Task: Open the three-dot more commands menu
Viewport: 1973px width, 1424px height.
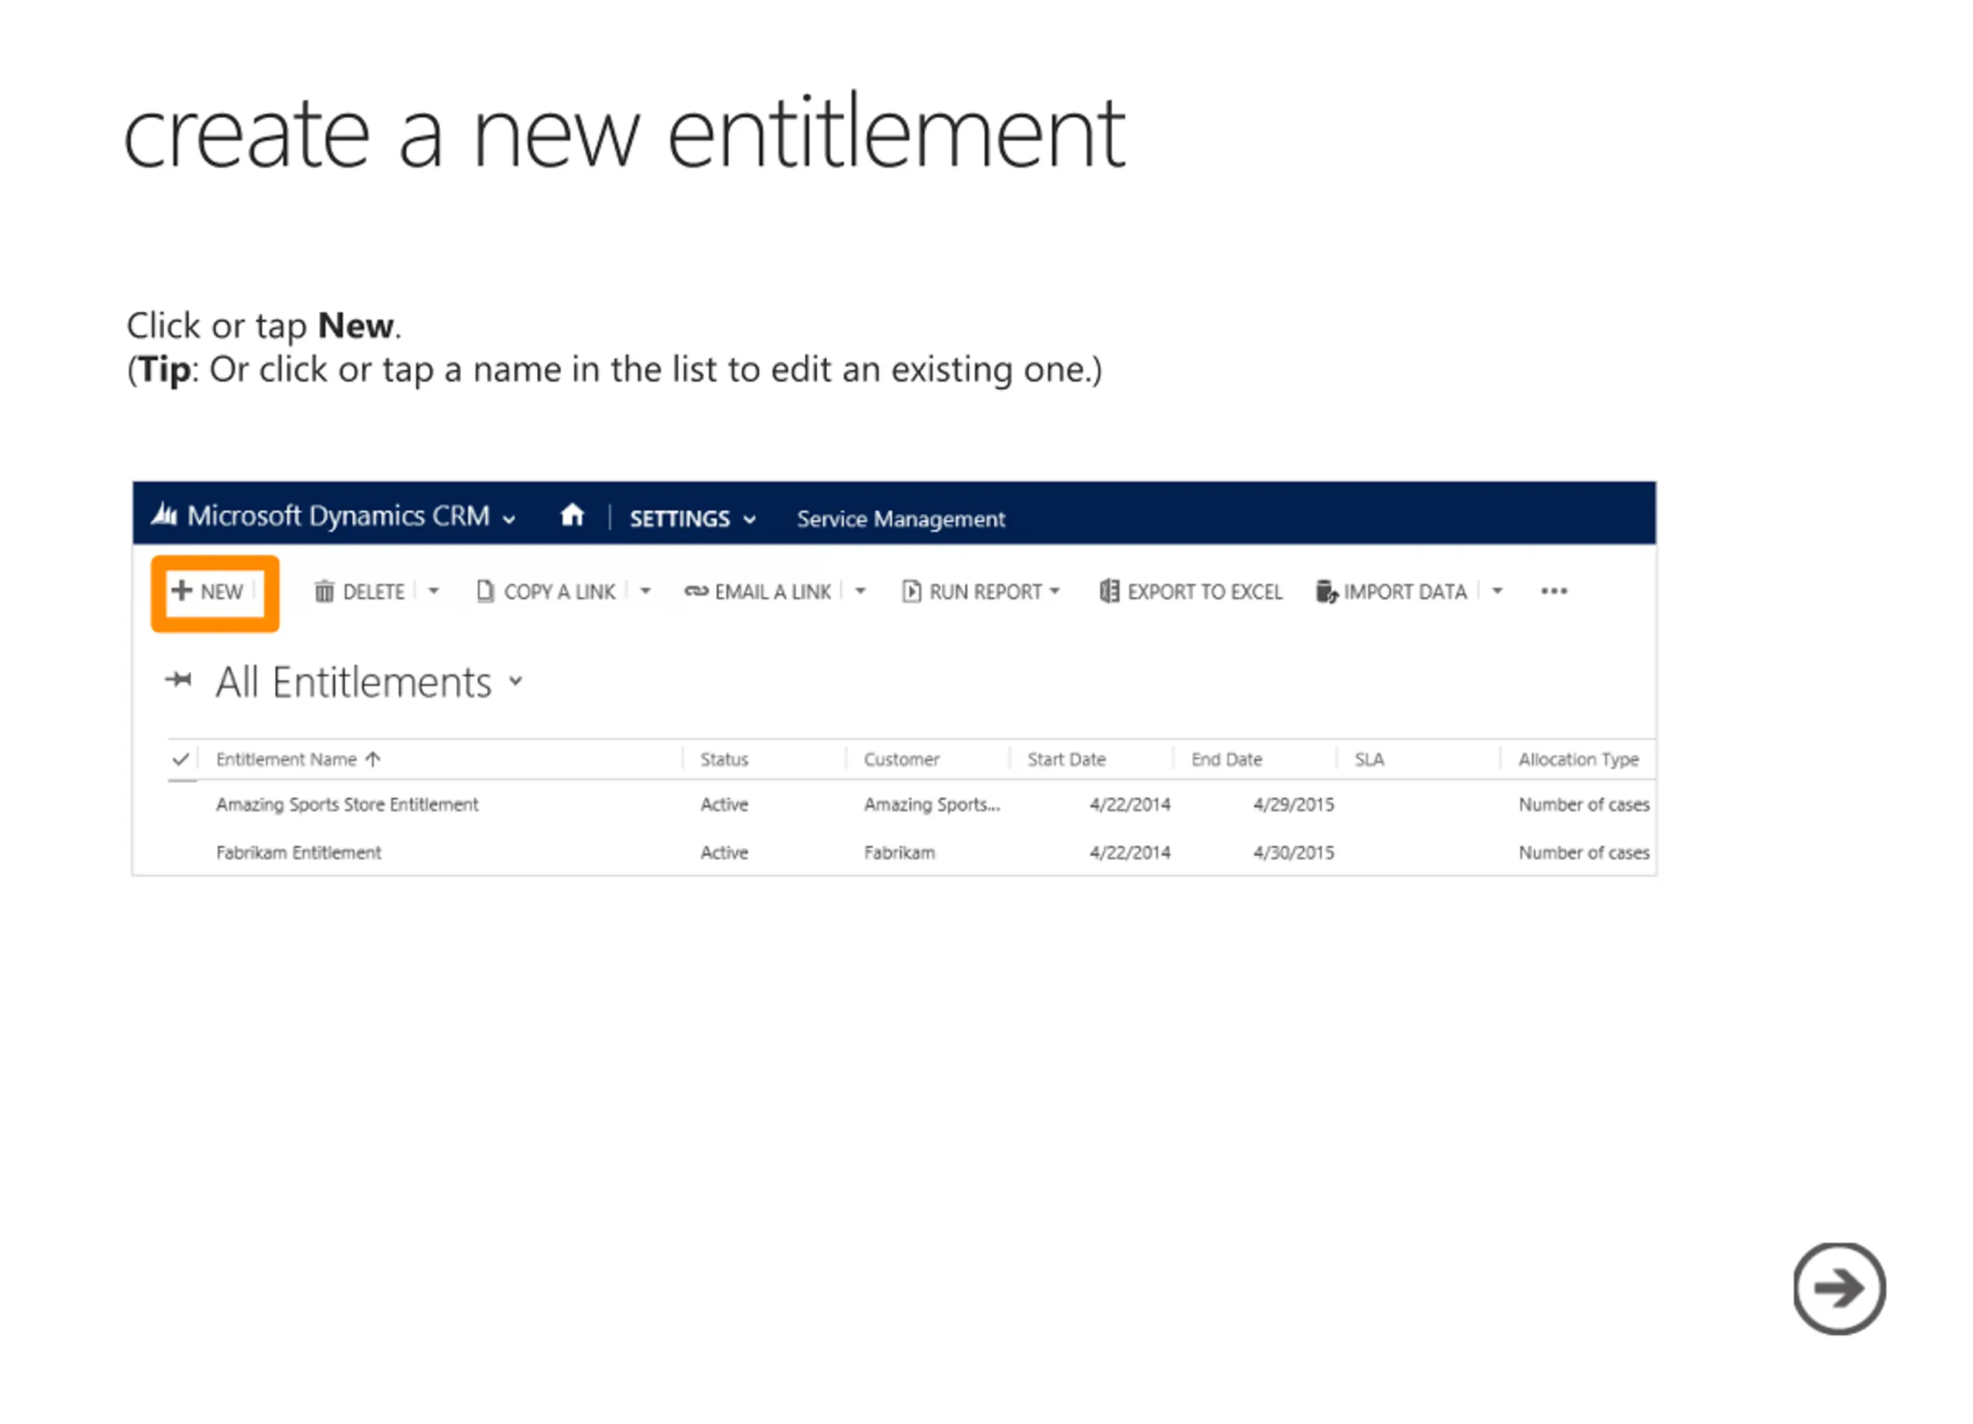Action: (x=1554, y=592)
